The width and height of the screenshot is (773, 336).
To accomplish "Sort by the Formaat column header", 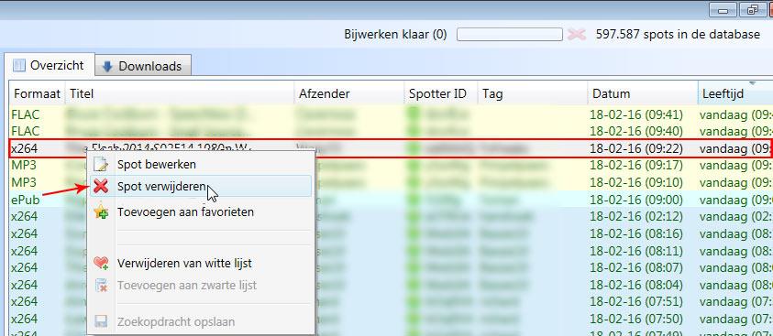I will 37,93.
